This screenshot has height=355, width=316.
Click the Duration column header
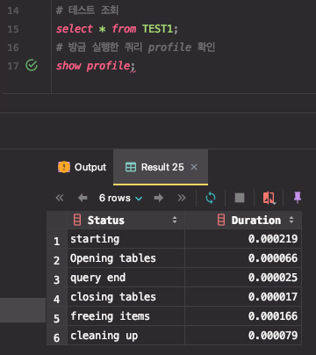pyautogui.click(x=243, y=220)
